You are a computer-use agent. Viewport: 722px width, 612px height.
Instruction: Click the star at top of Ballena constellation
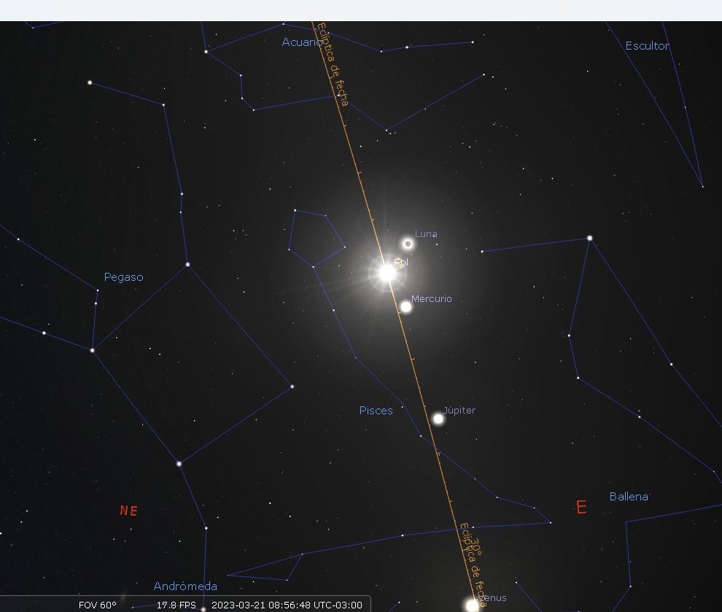pos(589,238)
